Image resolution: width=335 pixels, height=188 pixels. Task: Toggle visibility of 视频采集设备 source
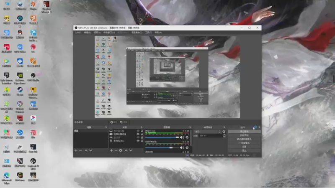138,134
